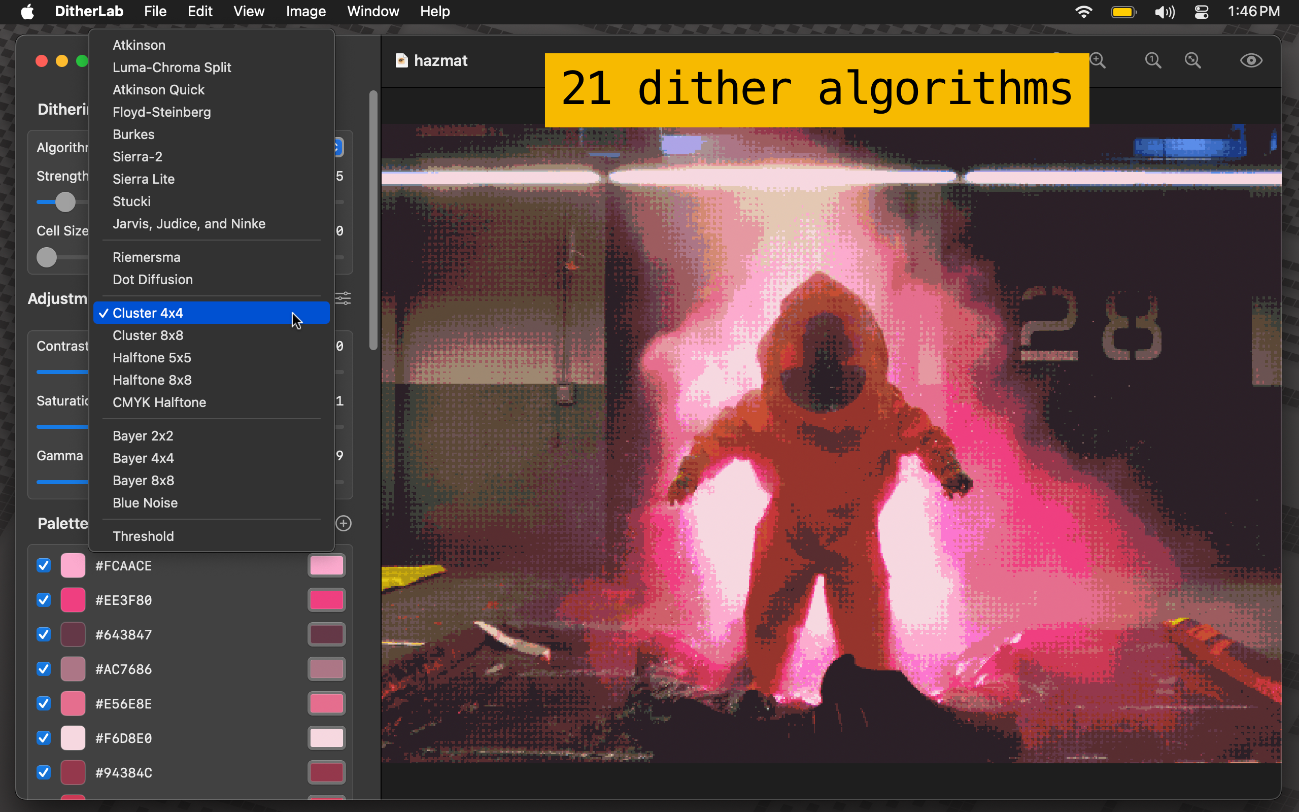The height and width of the screenshot is (812, 1299).
Task: Choose the Burkes algorithm
Action: [x=212, y=134]
